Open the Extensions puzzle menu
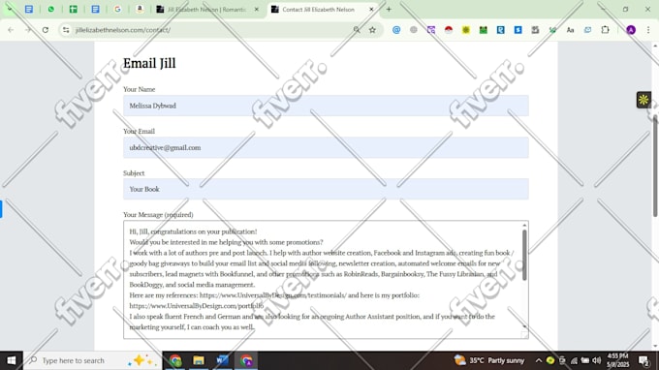The image size is (659, 370). click(x=605, y=30)
